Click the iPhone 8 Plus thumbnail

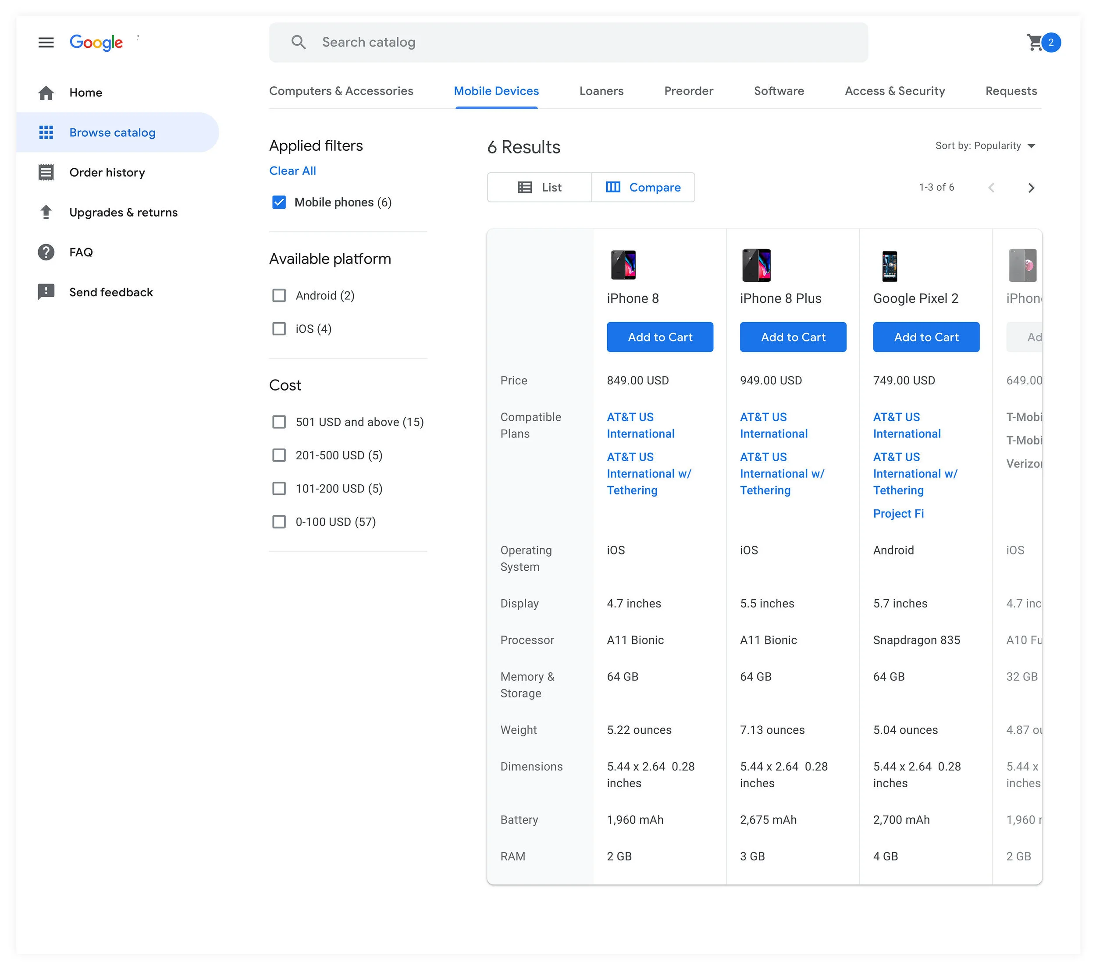756,265
